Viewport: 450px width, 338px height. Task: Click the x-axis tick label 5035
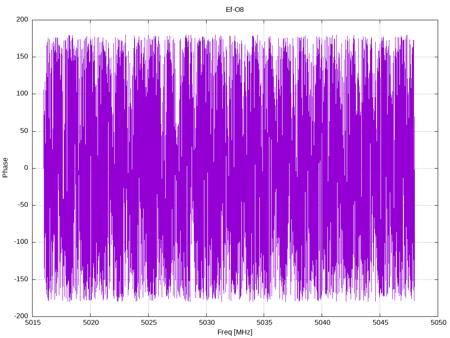(x=264, y=323)
